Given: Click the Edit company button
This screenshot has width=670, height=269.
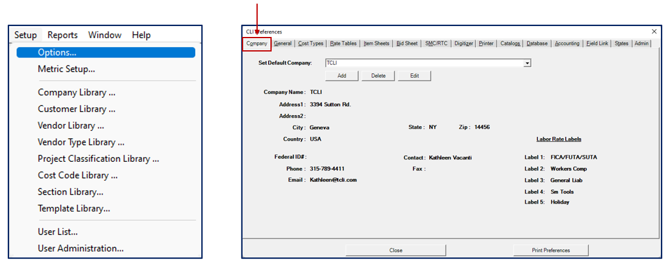Looking at the screenshot, I should pos(415,76).
